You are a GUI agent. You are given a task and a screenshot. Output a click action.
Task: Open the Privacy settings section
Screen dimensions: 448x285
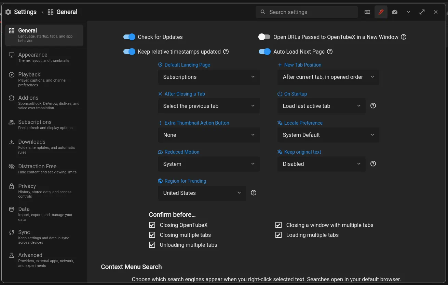pos(44,191)
